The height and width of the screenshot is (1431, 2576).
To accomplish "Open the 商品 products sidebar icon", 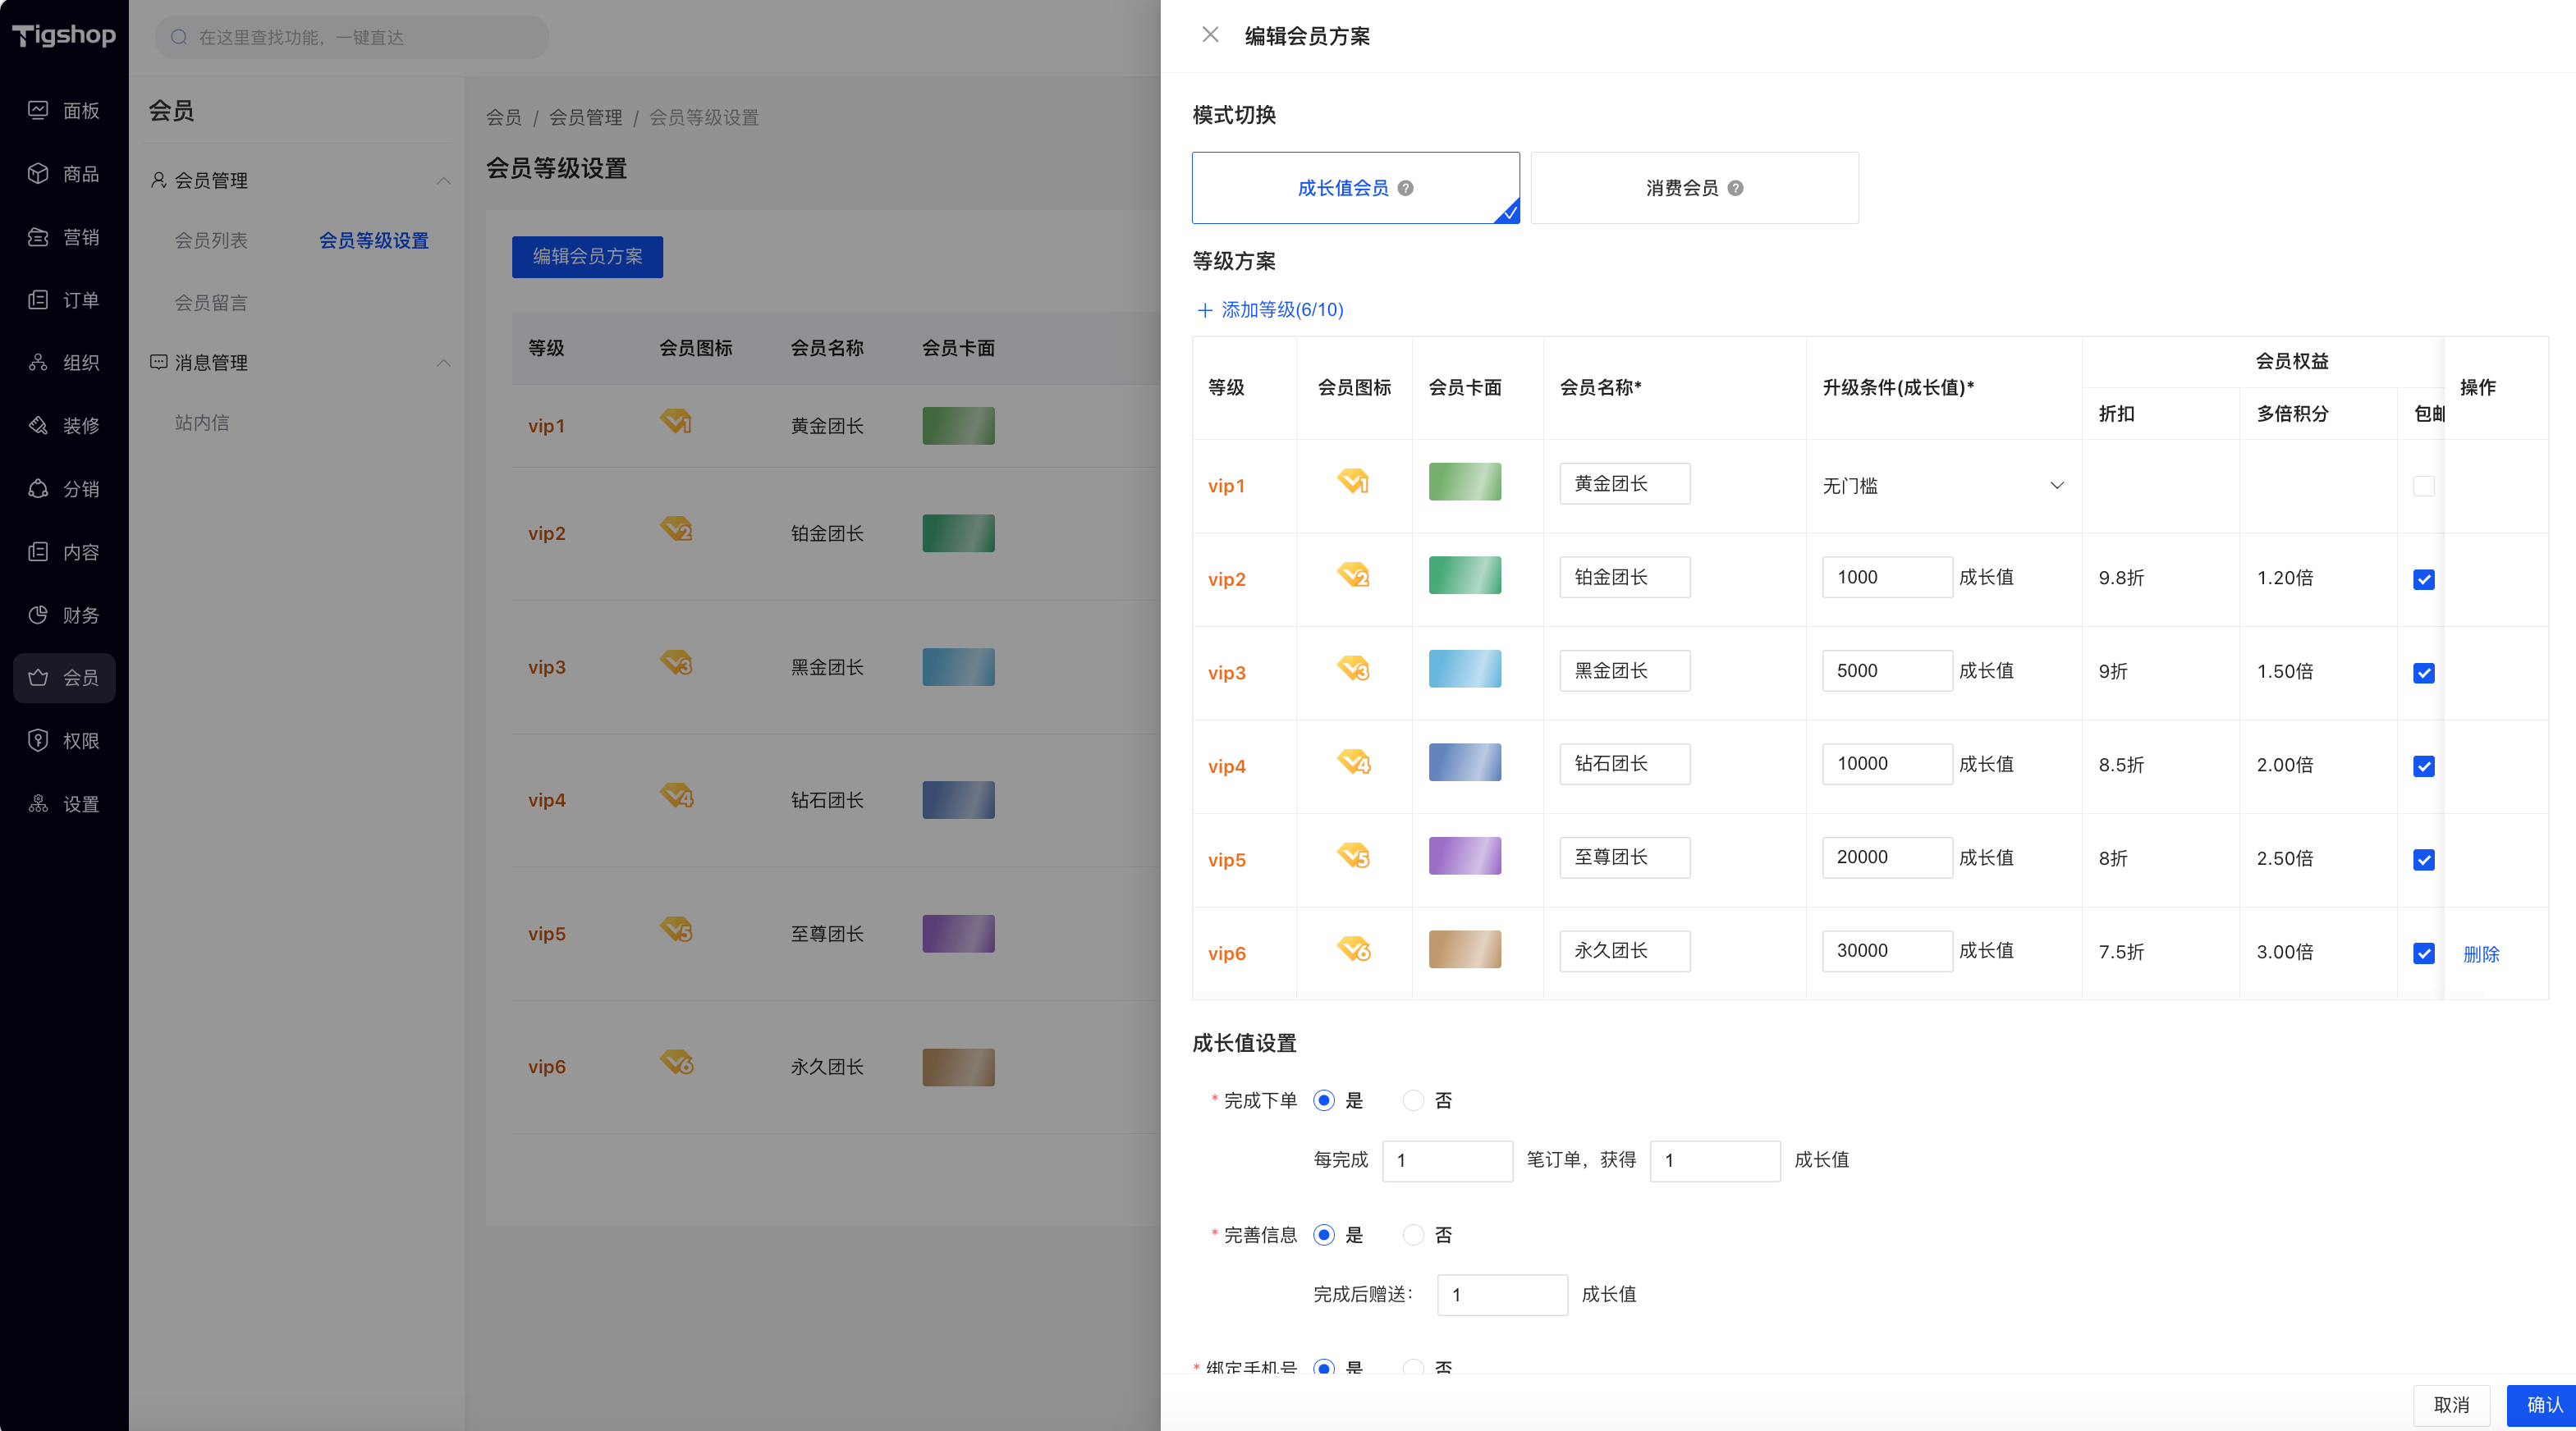I will pyautogui.click(x=38, y=174).
